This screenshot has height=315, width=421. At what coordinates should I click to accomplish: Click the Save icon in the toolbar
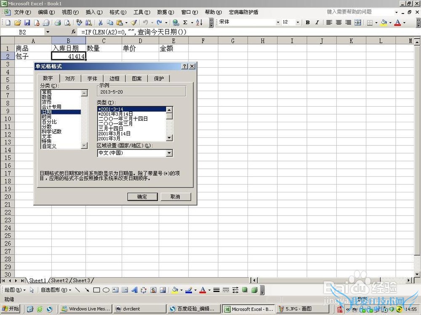click(x=27, y=22)
